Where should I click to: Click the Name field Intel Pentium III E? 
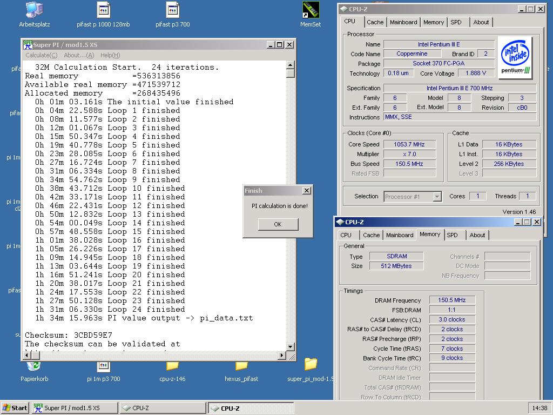(x=439, y=44)
